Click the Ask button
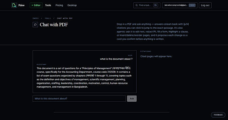Screen dimensions: 228x120 (x=132, y=98)
